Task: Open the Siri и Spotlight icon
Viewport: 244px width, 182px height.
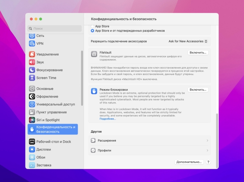Action: tap(32, 120)
